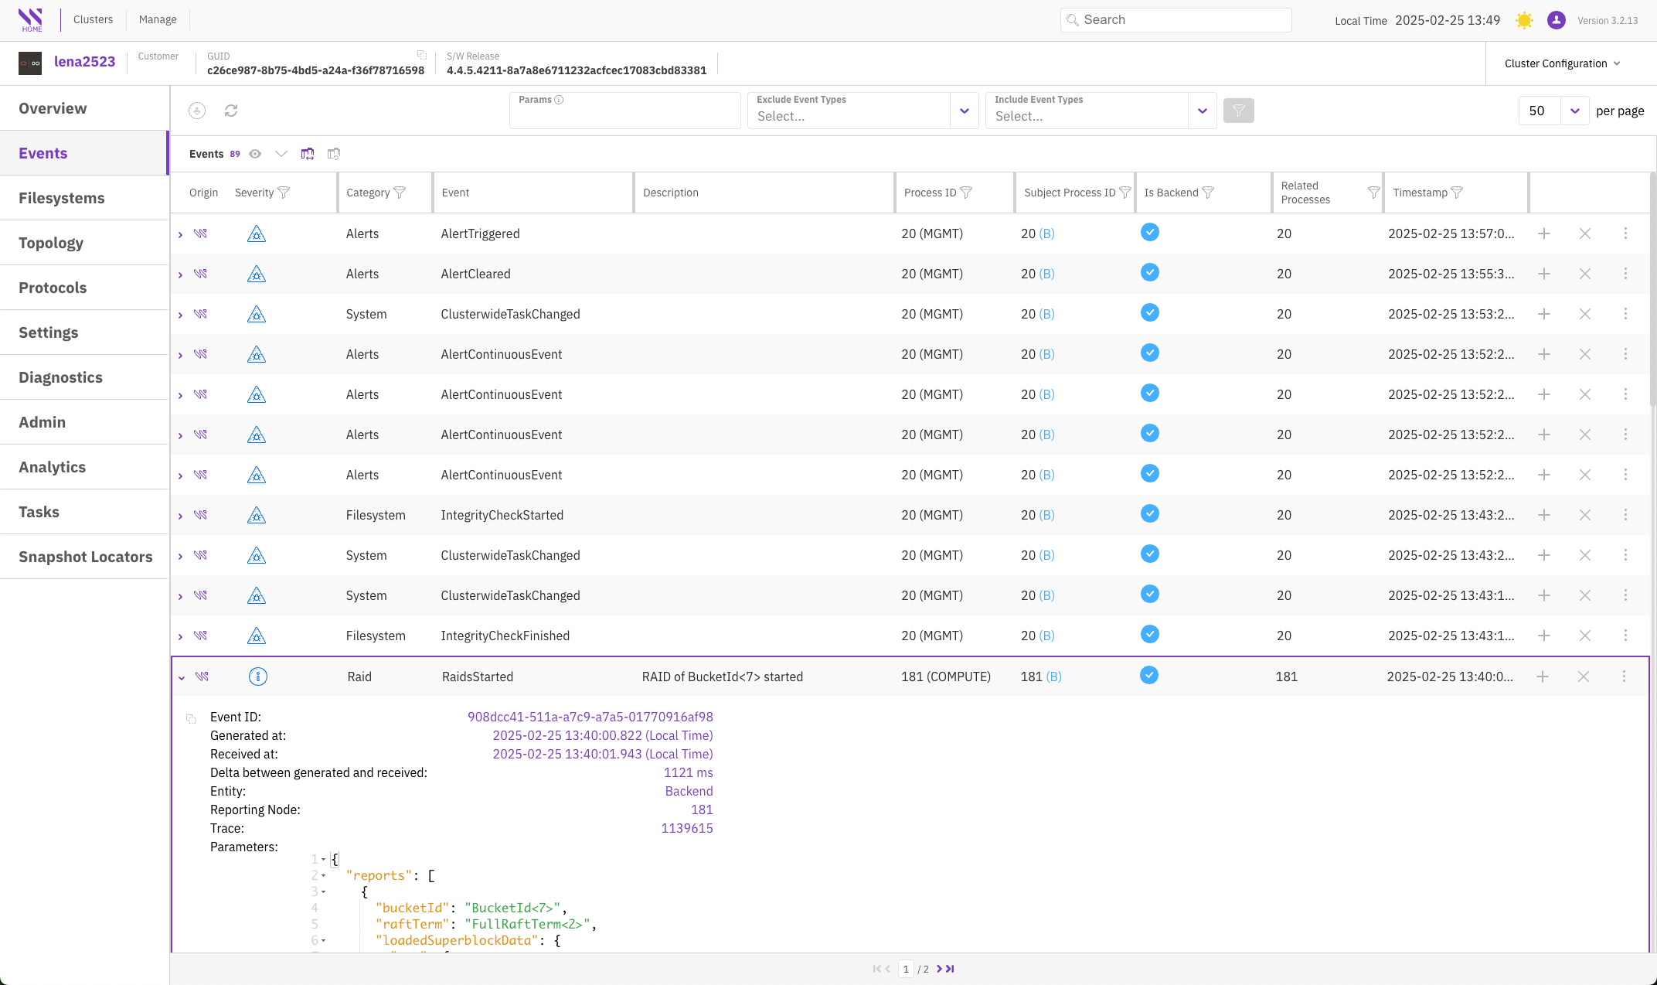
Task: Switch to the Diagnostics sidebar section
Action: pyautogui.click(x=60, y=377)
